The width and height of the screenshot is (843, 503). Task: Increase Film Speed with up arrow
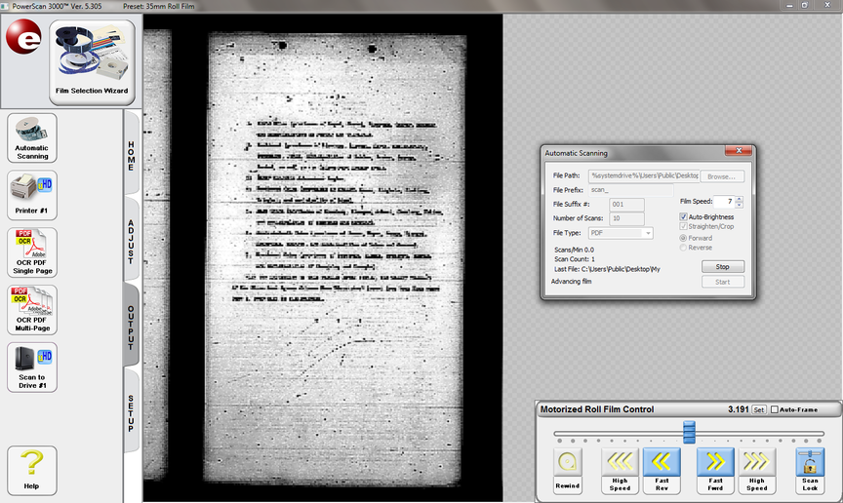coord(740,199)
